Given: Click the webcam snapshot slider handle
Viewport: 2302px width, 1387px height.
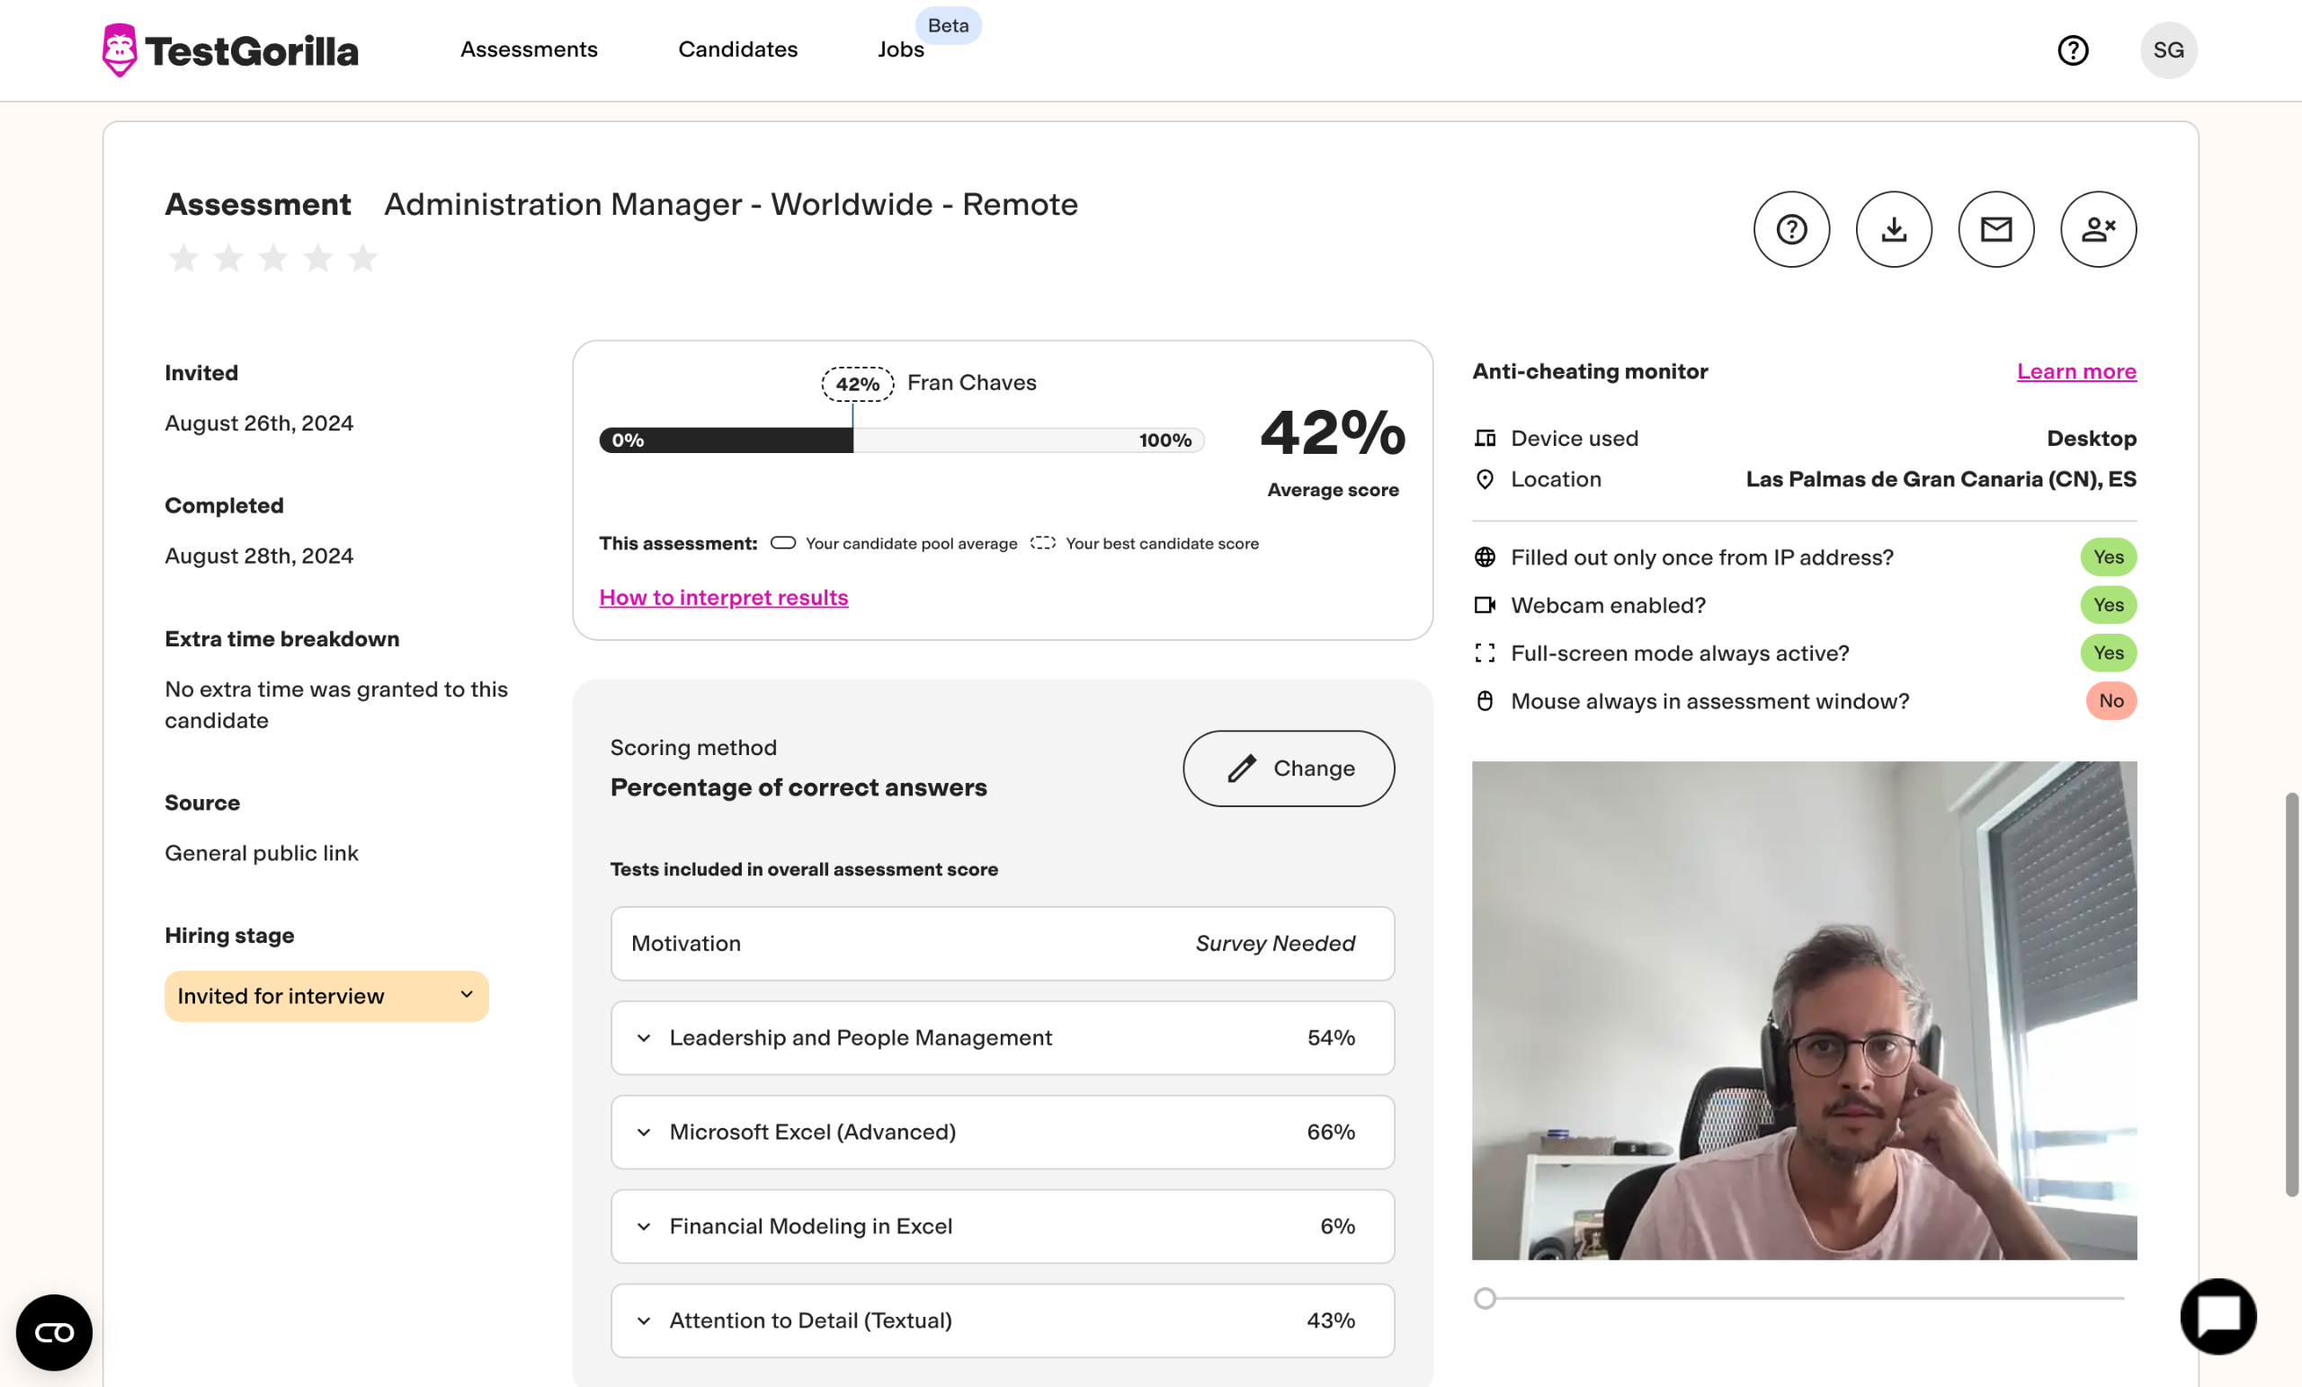Looking at the screenshot, I should tap(1485, 1298).
